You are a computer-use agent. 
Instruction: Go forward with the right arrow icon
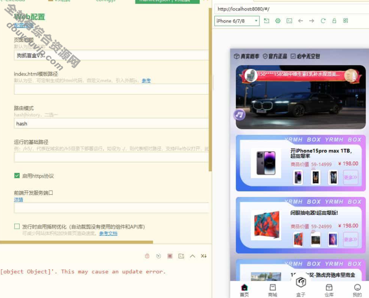[x=312, y=21]
